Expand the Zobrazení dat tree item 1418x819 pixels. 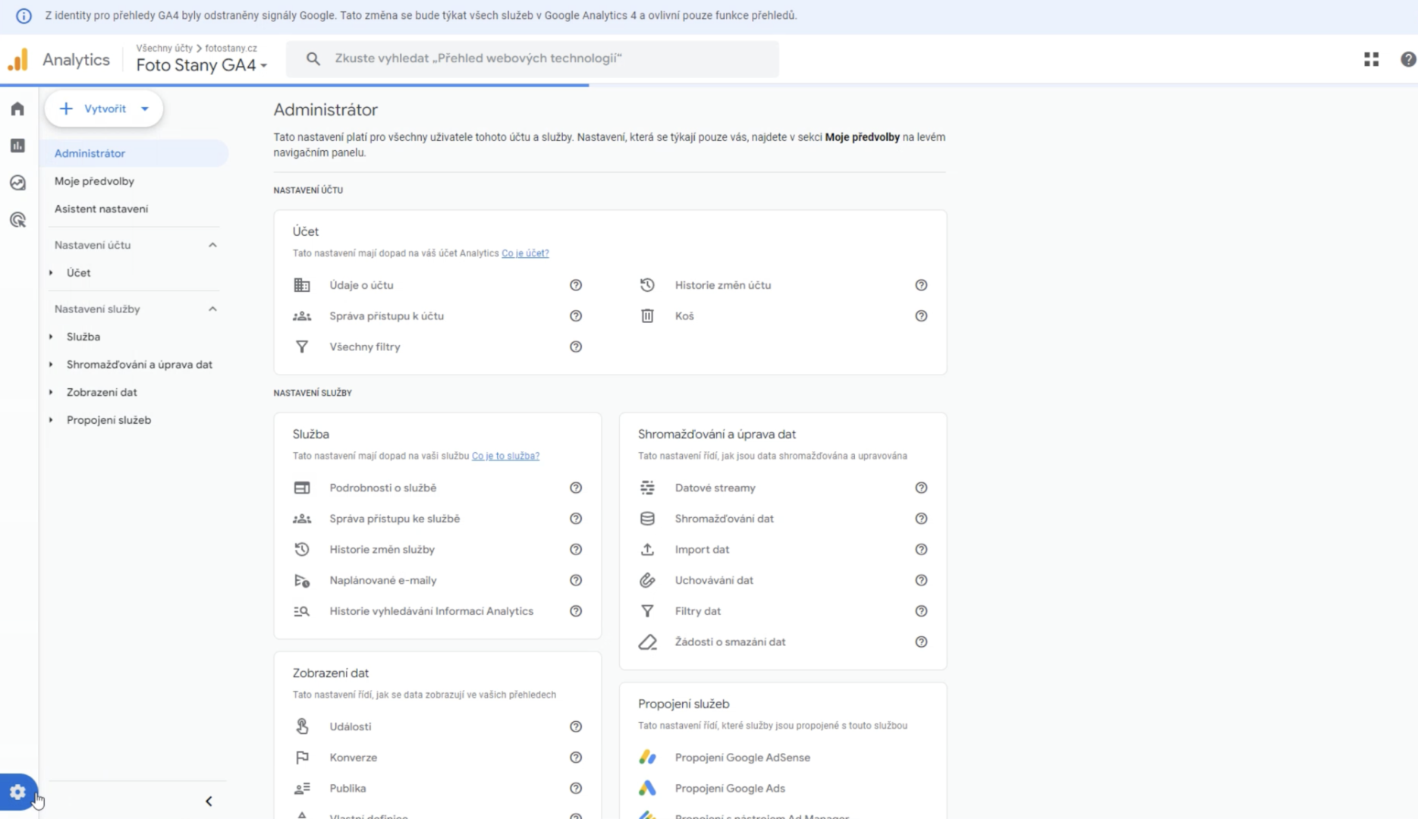pyautogui.click(x=51, y=392)
